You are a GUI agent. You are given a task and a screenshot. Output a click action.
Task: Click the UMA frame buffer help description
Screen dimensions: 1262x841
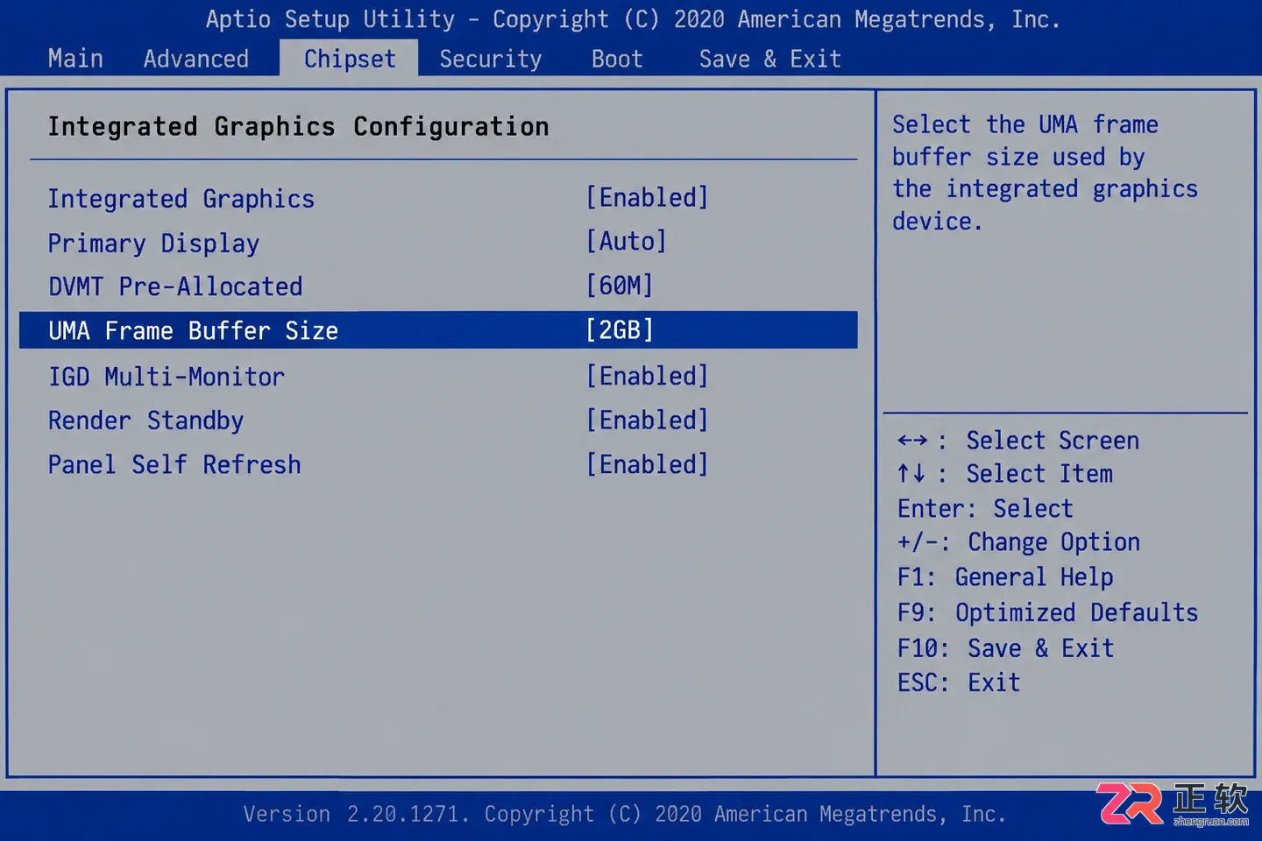pyautogui.click(x=1045, y=173)
